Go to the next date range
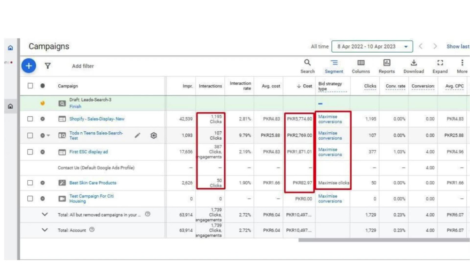The width and height of the screenshot is (470, 265). 435,46
